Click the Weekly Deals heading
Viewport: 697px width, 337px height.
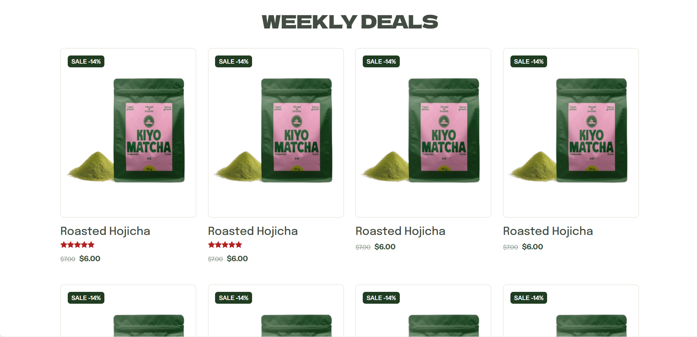350,22
